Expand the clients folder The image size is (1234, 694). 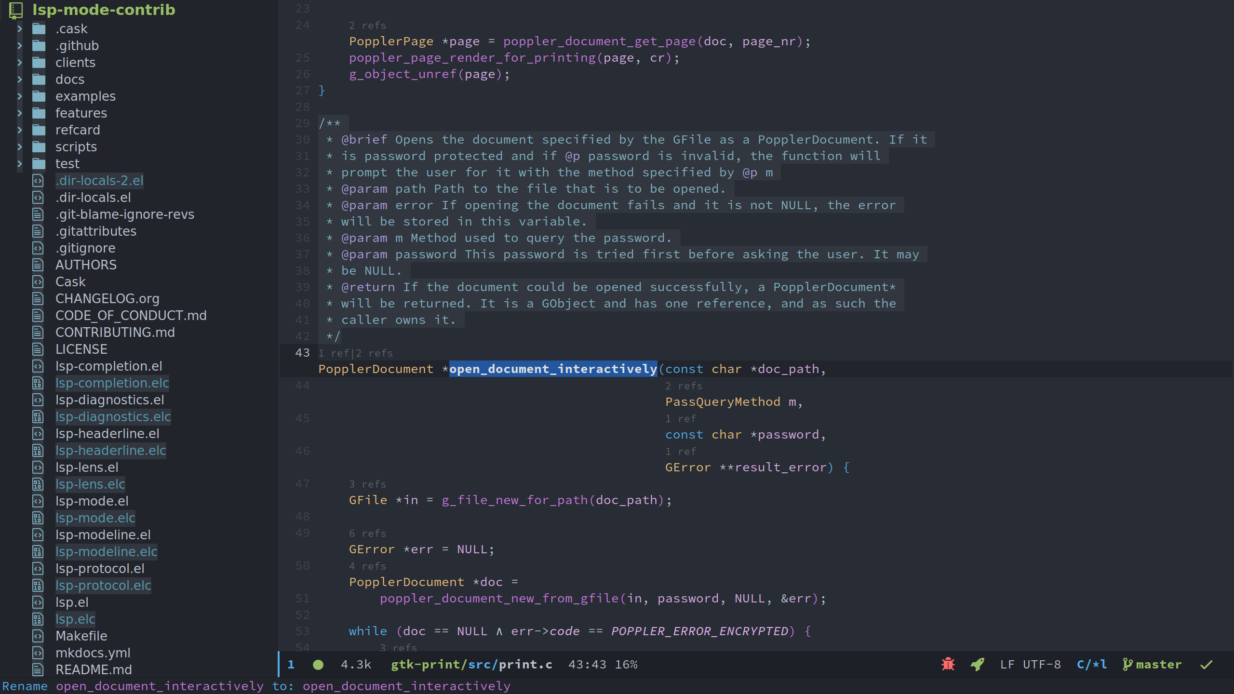pos(20,63)
